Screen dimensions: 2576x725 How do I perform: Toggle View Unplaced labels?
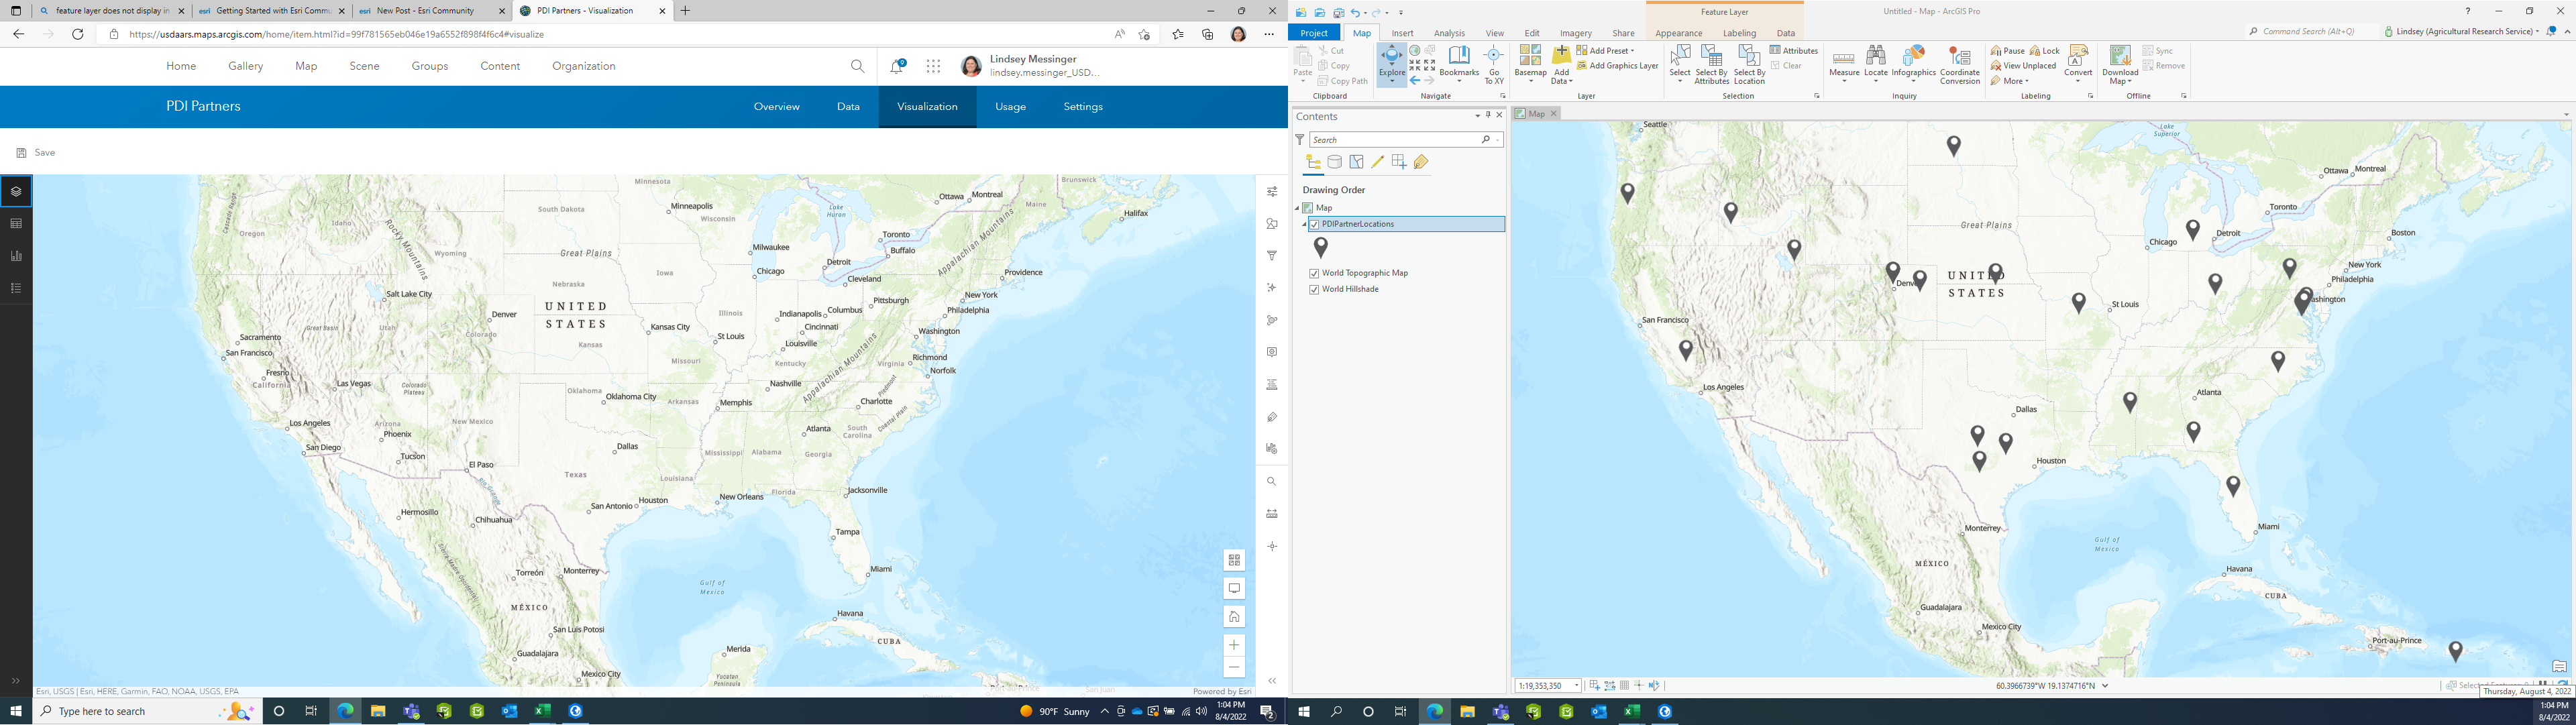click(2023, 66)
